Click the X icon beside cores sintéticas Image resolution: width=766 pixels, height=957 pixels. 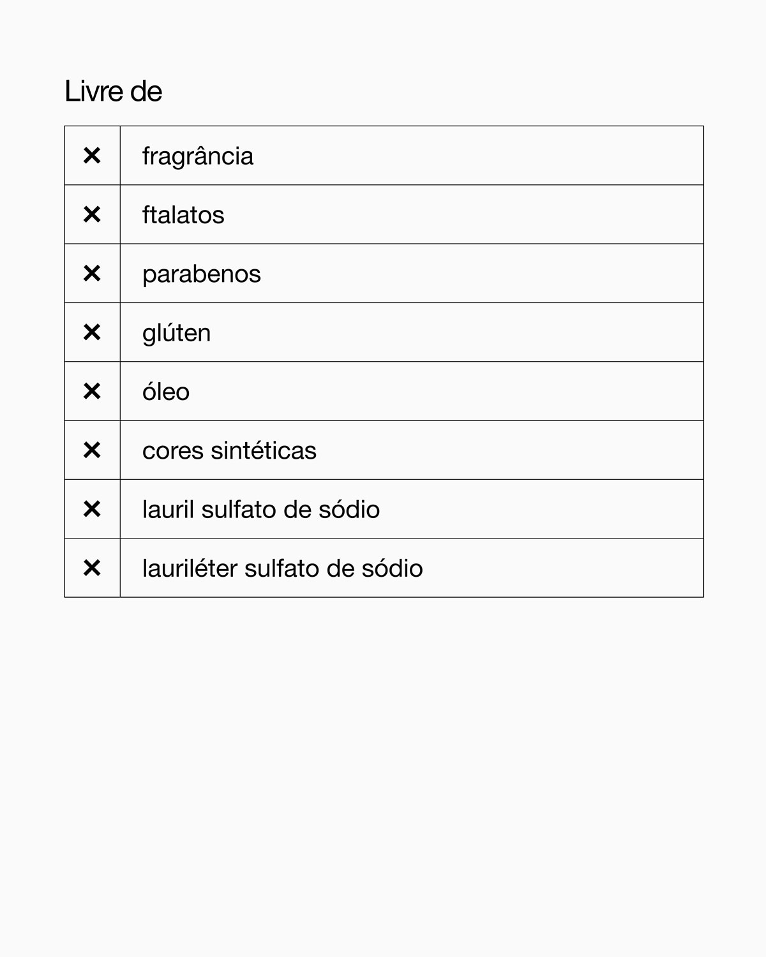pyautogui.click(x=92, y=450)
